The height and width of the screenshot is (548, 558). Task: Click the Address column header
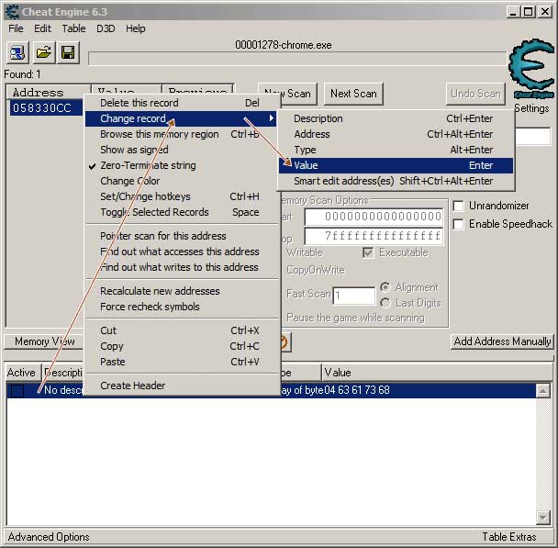point(49,93)
